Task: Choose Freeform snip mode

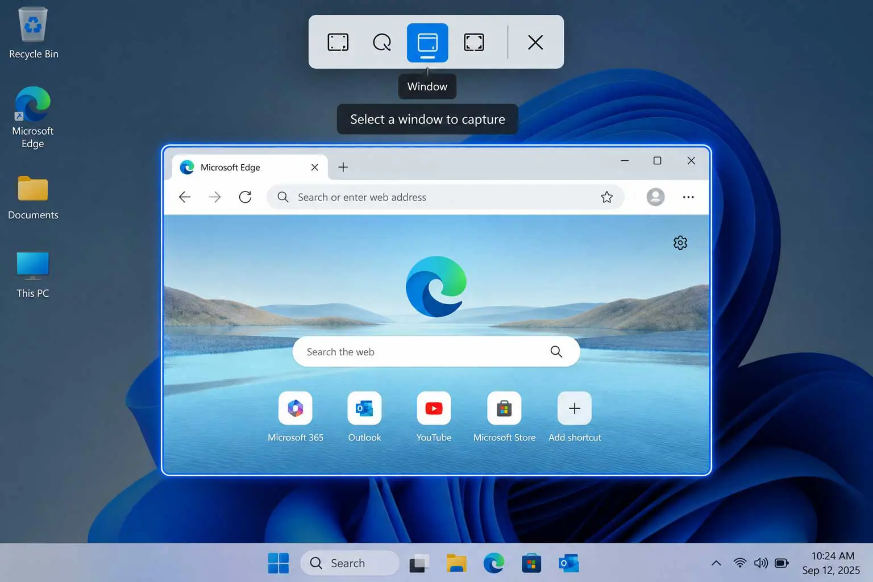Action: point(382,43)
